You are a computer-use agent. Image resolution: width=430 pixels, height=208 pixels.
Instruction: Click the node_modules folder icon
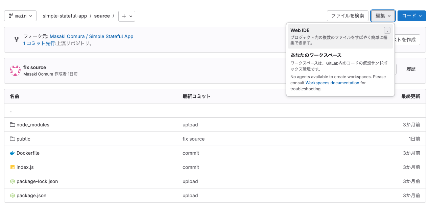tap(13, 125)
